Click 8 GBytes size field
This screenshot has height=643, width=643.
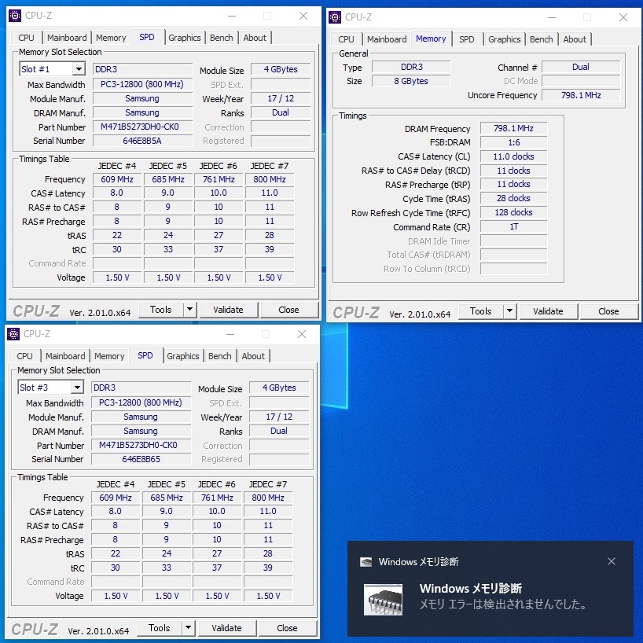tap(411, 81)
